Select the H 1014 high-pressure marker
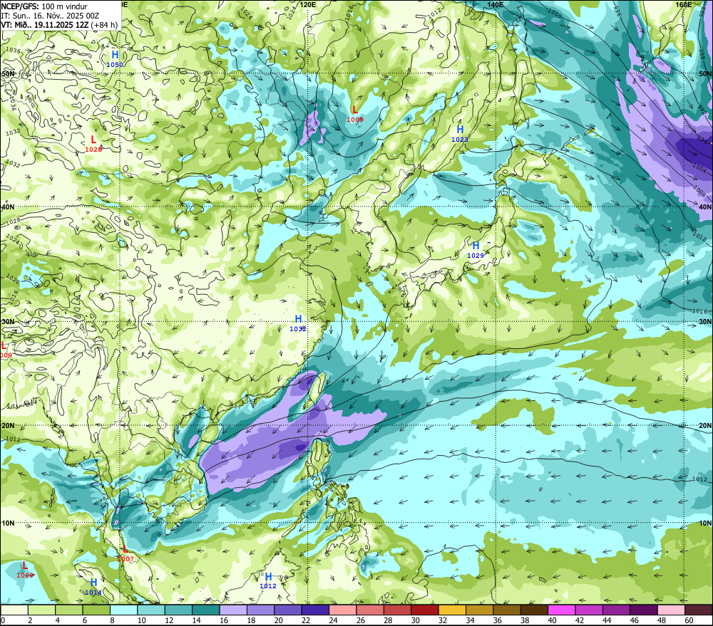Screen dimensions: 713x626 [x=93, y=587]
